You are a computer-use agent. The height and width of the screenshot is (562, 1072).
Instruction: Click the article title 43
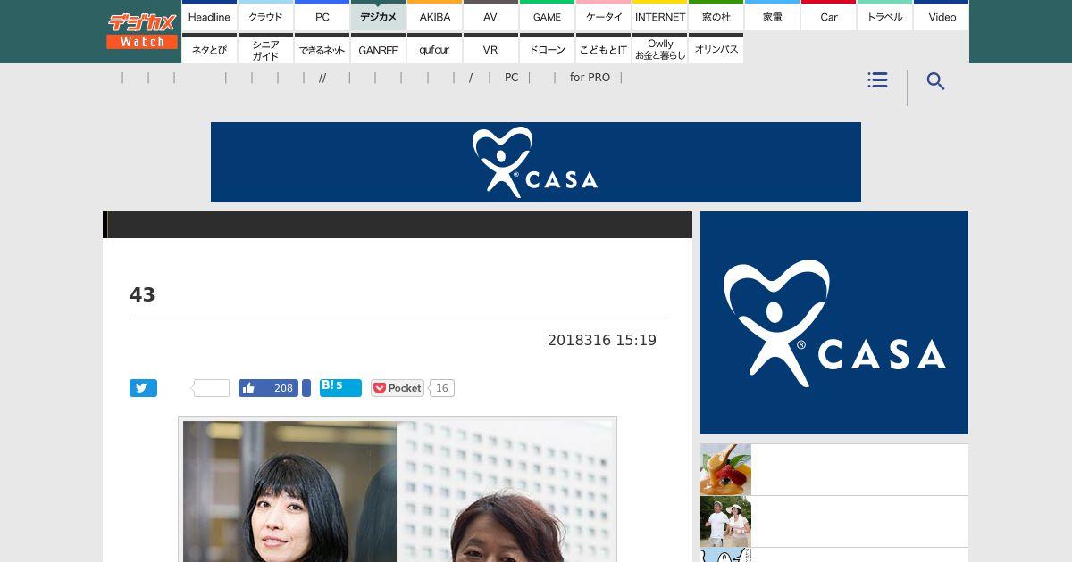pos(142,294)
